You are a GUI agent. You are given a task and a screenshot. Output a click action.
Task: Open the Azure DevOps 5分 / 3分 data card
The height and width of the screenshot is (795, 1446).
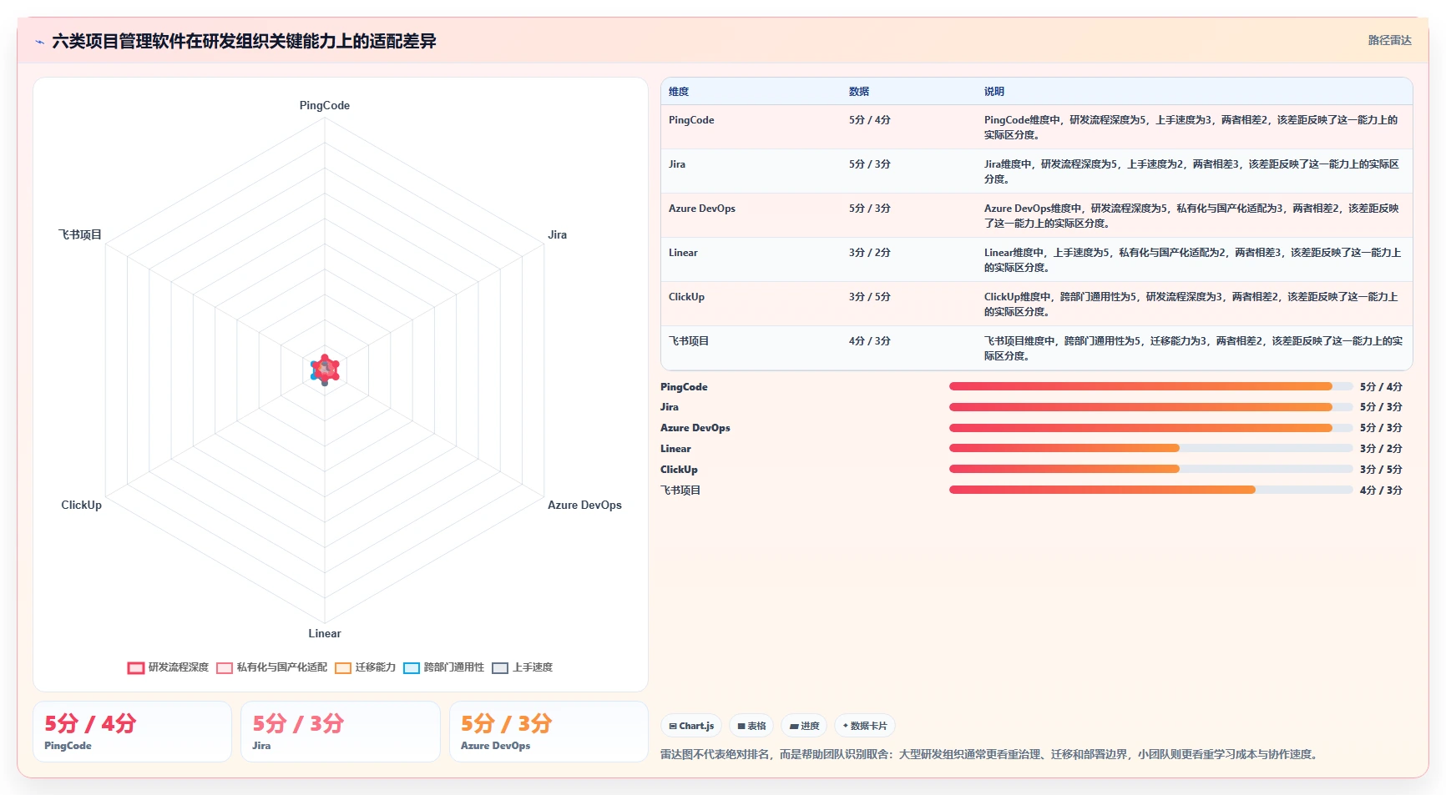549,732
